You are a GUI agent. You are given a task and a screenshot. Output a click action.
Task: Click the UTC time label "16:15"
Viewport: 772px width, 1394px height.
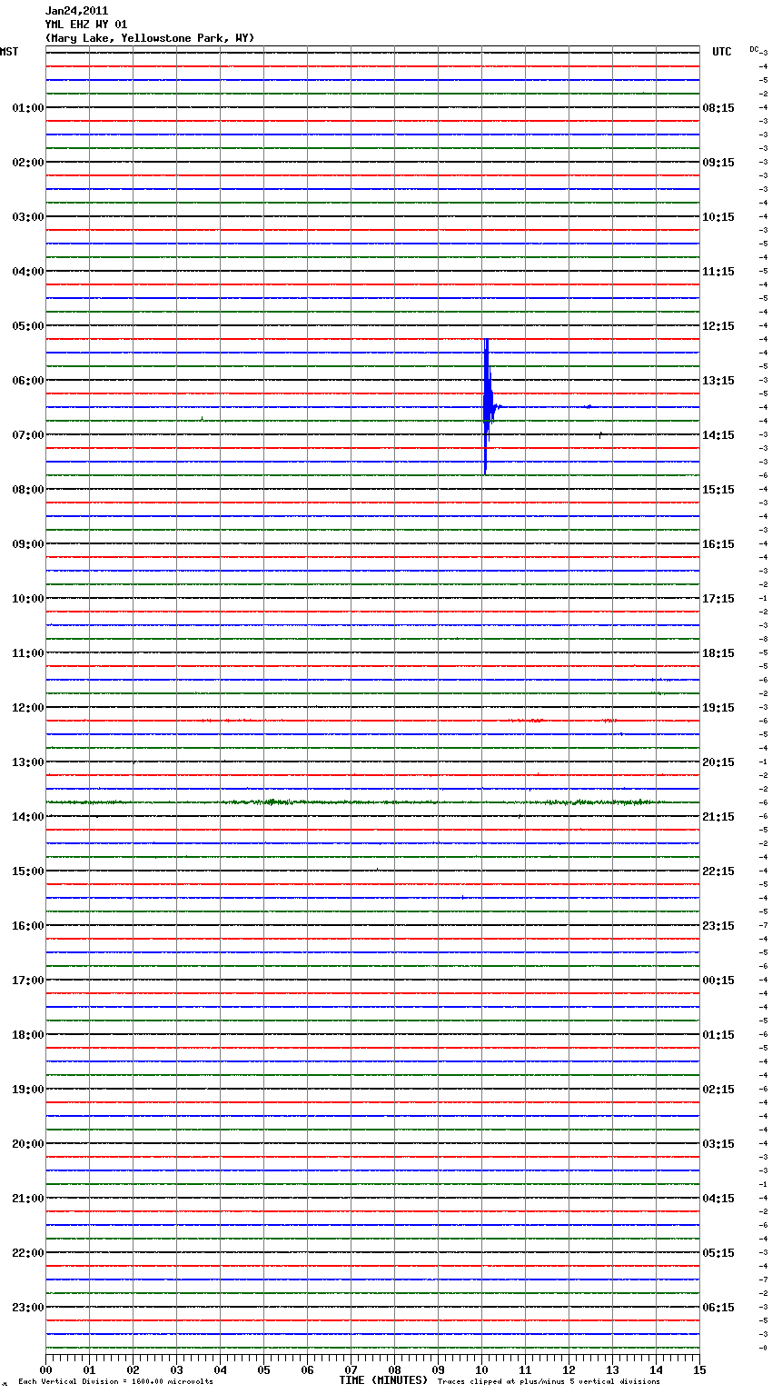[718, 544]
